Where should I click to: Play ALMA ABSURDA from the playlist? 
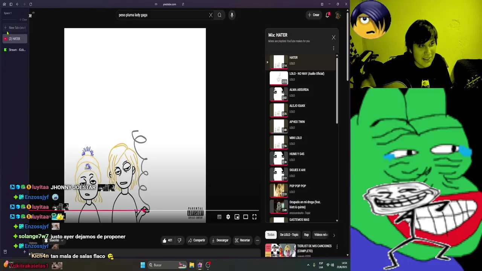(x=301, y=94)
